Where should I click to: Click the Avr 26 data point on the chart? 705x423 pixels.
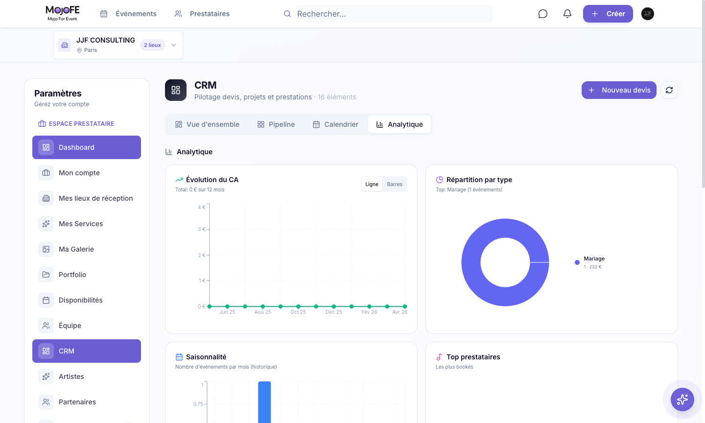(x=405, y=306)
